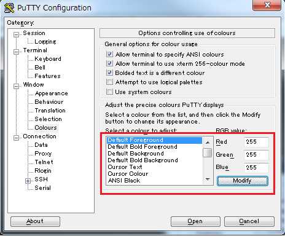Select the Connection category
285x236 pixels.
pos(39,136)
